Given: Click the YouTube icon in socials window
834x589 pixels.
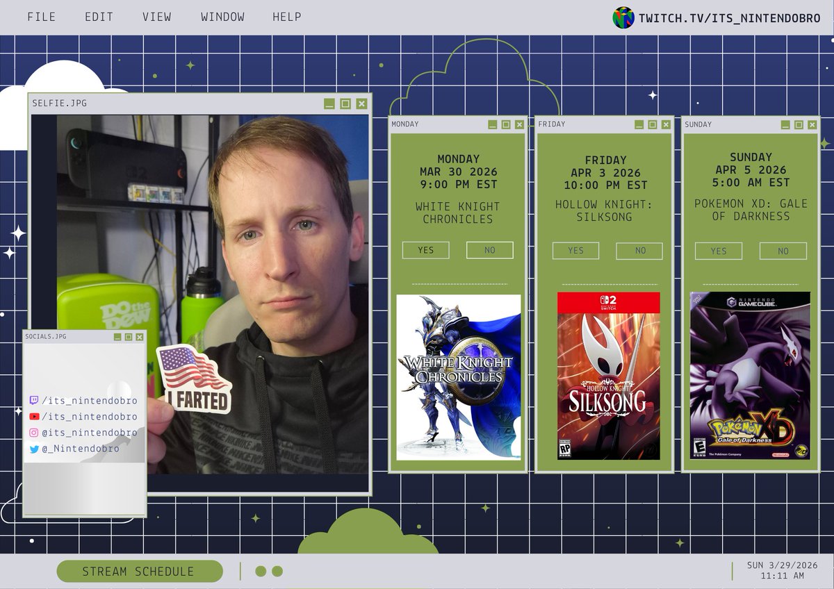Looking at the screenshot, I should [34, 417].
